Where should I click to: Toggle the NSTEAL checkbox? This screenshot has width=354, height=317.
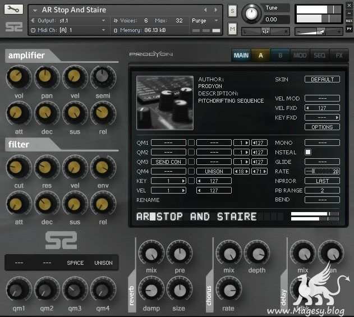pyautogui.click(x=308, y=152)
